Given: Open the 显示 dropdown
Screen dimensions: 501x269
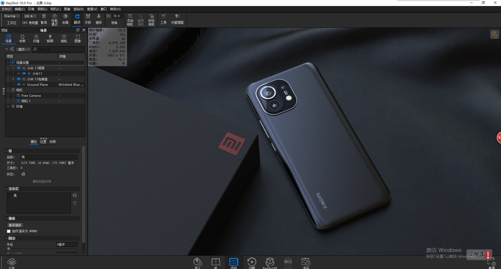Looking at the screenshot, I should (x=23, y=49).
